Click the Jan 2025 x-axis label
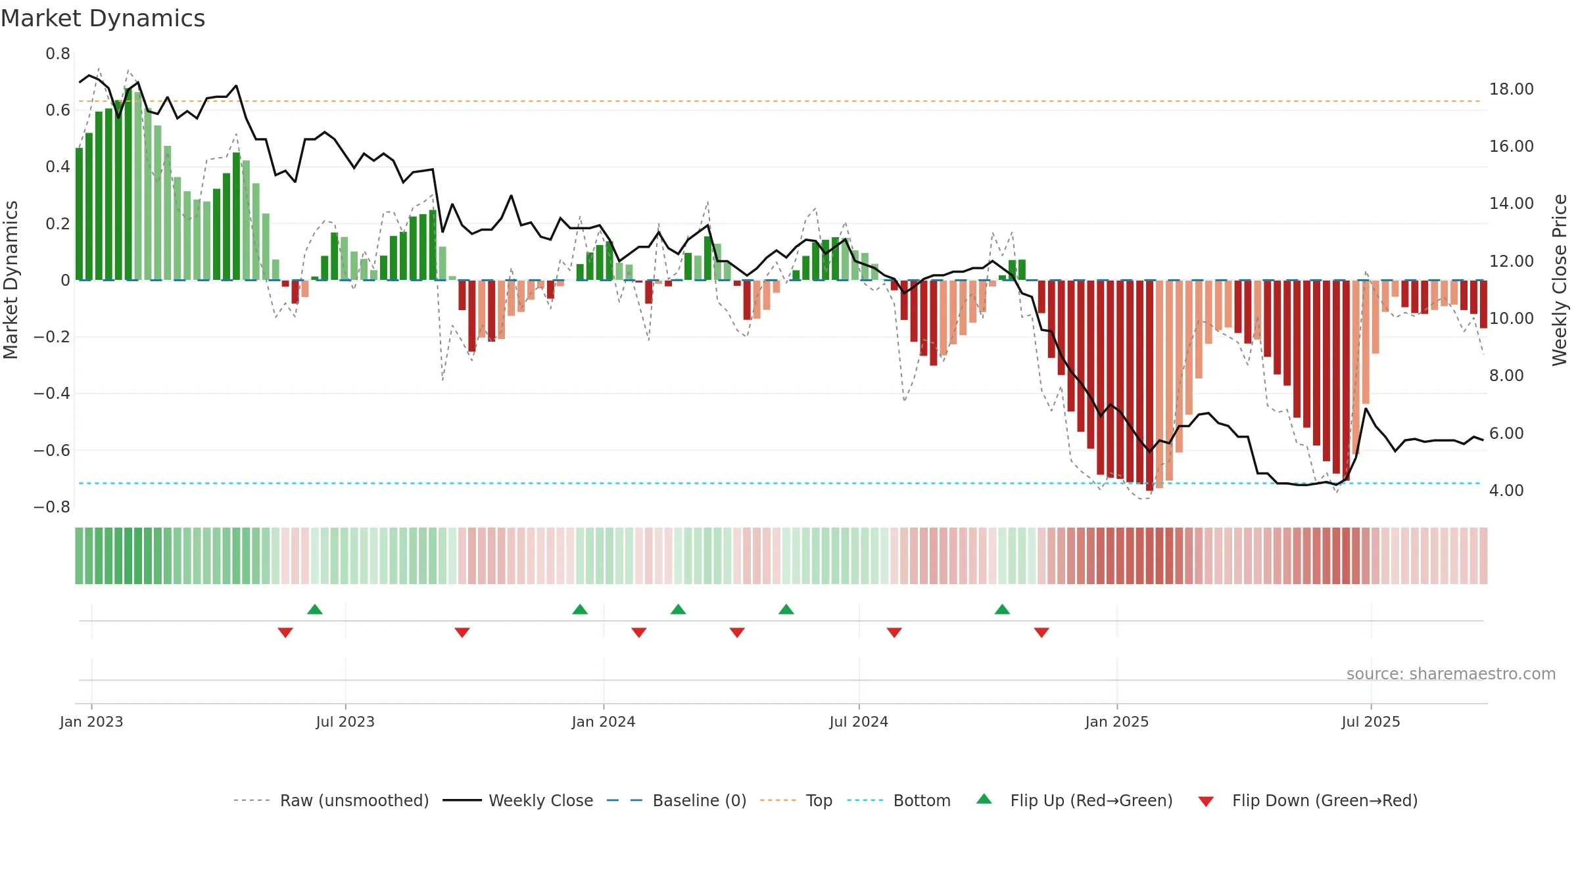Screen dimensions: 1578x887 [1117, 721]
